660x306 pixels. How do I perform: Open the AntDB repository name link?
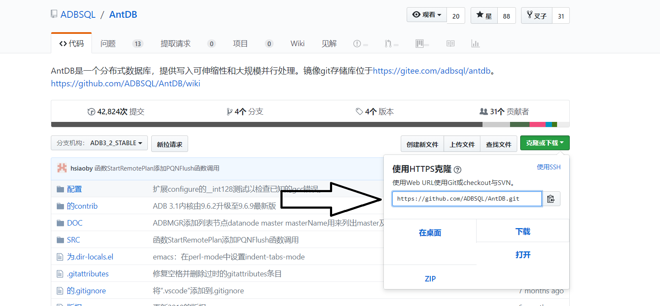point(123,14)
